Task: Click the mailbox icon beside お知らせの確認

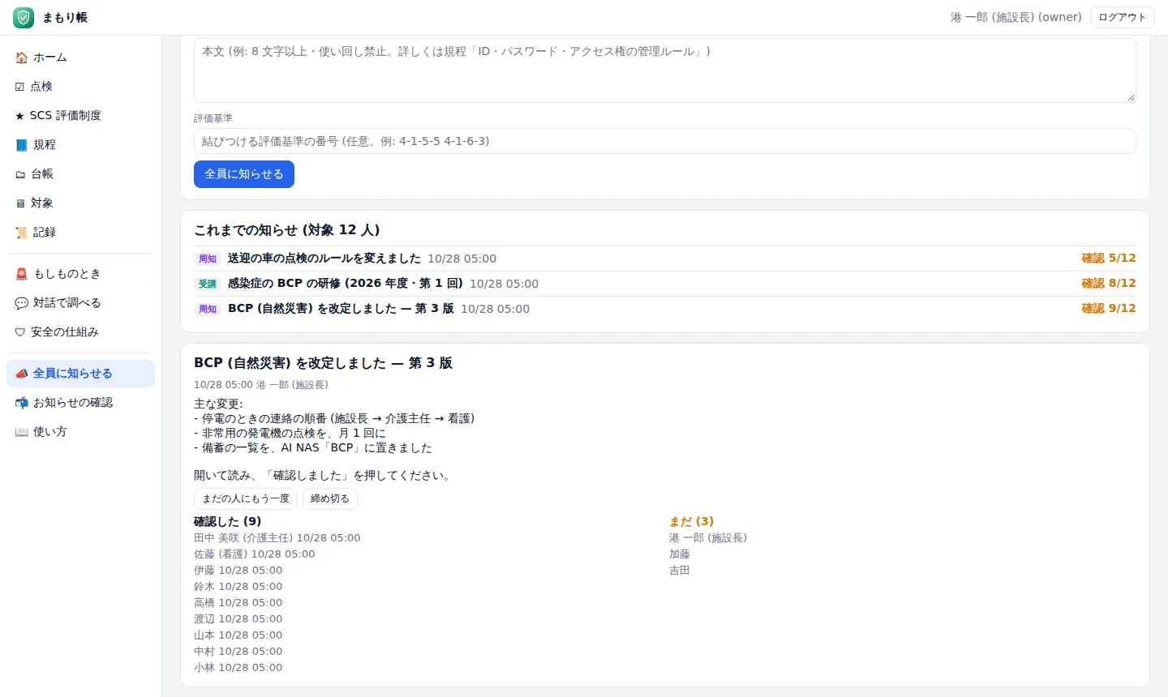Action: point(21,403)
